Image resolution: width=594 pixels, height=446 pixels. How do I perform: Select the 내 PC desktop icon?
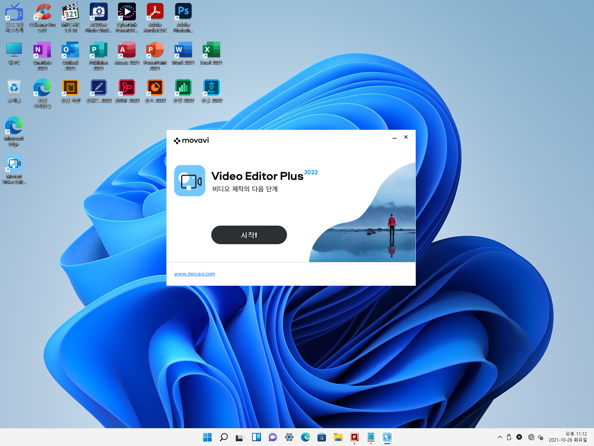pos(14,54)
